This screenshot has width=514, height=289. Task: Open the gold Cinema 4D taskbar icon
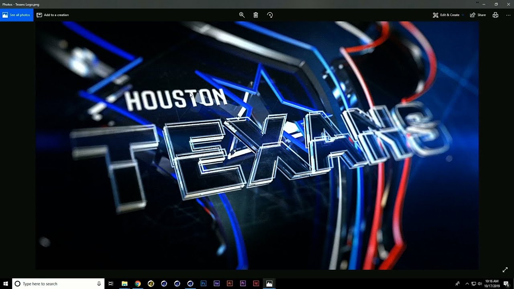click(151, 283)
